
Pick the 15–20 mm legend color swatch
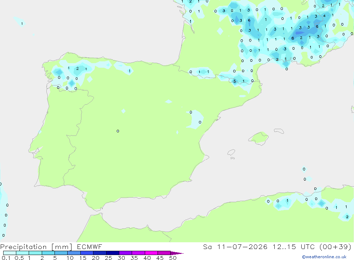click(87, 253)
